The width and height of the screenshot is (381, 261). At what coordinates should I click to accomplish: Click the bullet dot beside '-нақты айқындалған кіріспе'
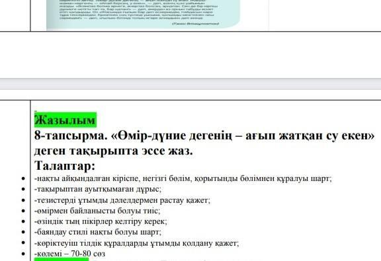point(23,178)
